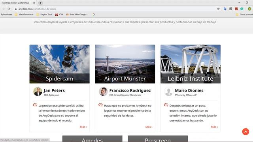Open the Airport Münster case study image

point(125,64)
